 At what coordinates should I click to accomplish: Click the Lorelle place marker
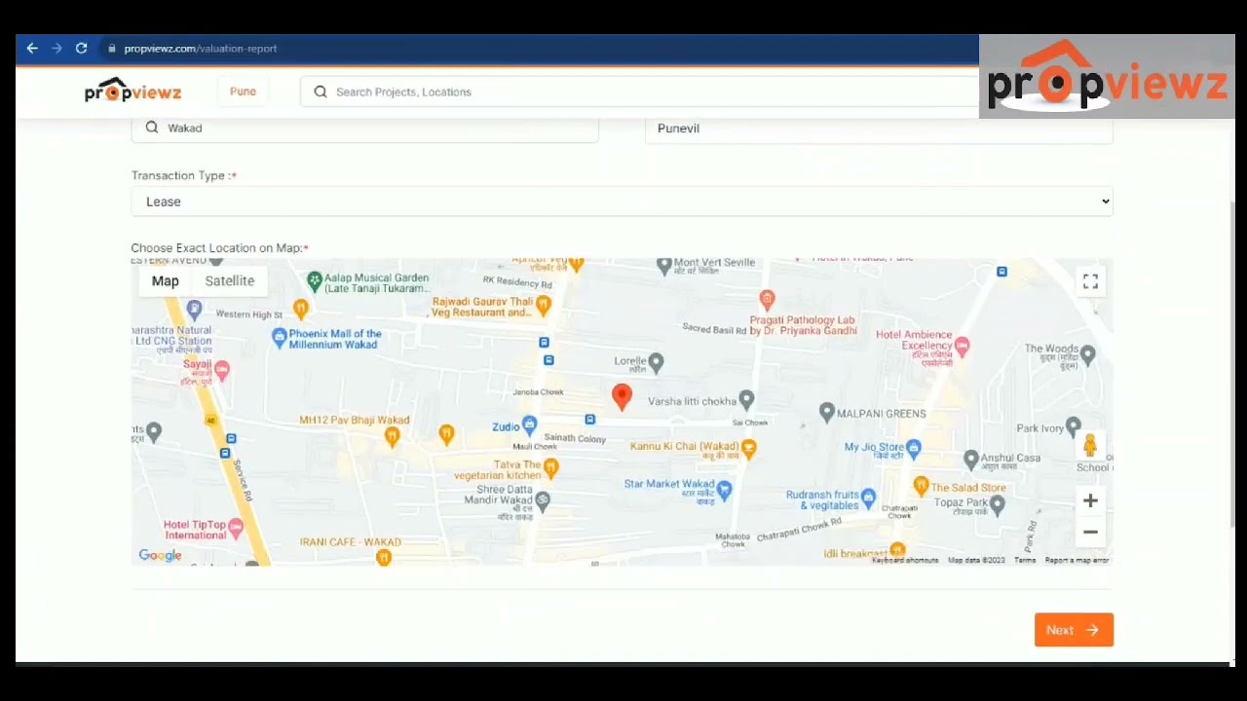656,363
